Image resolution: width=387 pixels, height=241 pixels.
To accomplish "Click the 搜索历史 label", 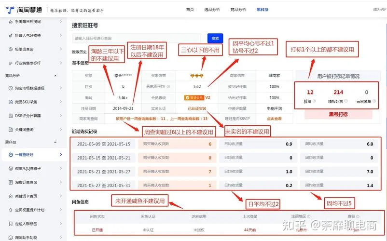I will [79, 52].
